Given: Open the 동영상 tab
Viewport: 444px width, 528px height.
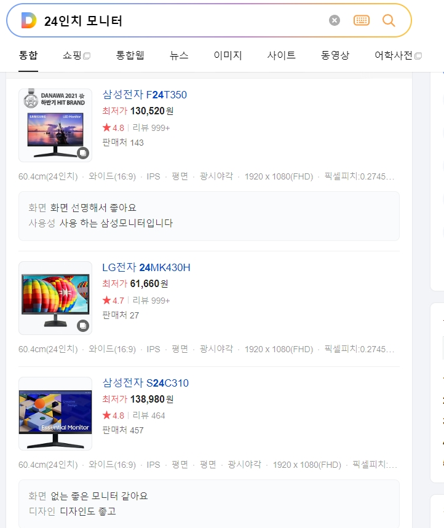Looking at the screenshot, I should [x=335, y=55].
